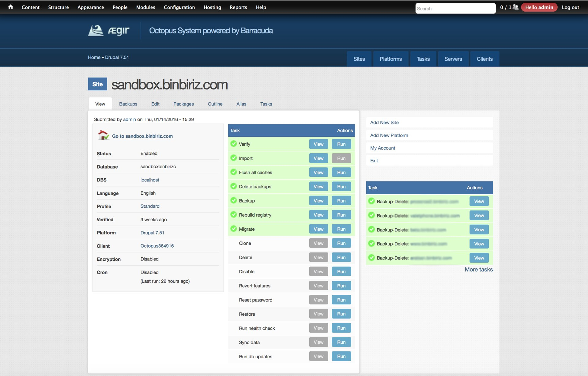Click Add New Site link
Viewport: 588px width, 376px height.
point(384,122)
